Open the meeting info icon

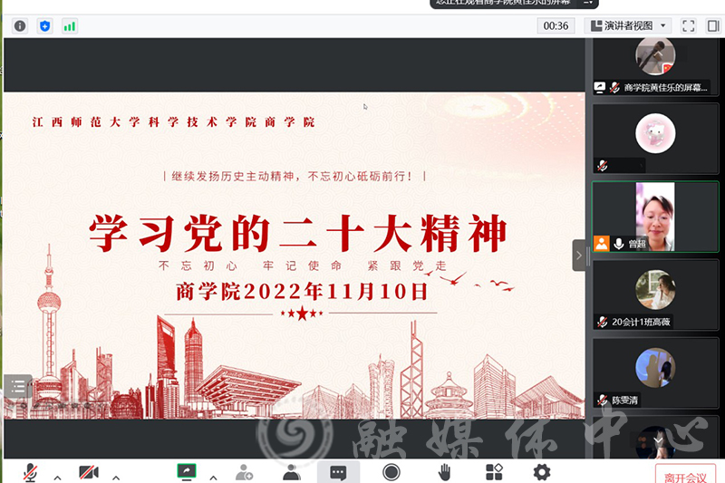coord(20,26)
